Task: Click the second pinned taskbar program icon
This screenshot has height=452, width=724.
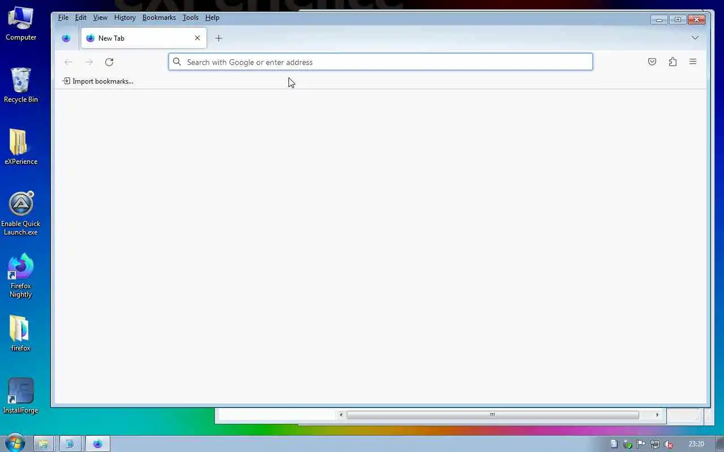Action: pos(70,444)
